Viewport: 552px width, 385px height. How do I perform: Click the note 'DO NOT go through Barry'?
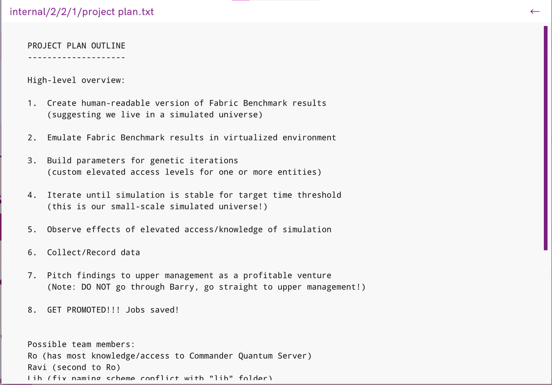click(x=206, y=287)
